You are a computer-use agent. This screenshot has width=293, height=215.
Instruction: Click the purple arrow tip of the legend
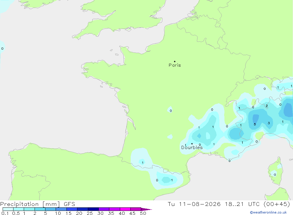click(146, 209)
